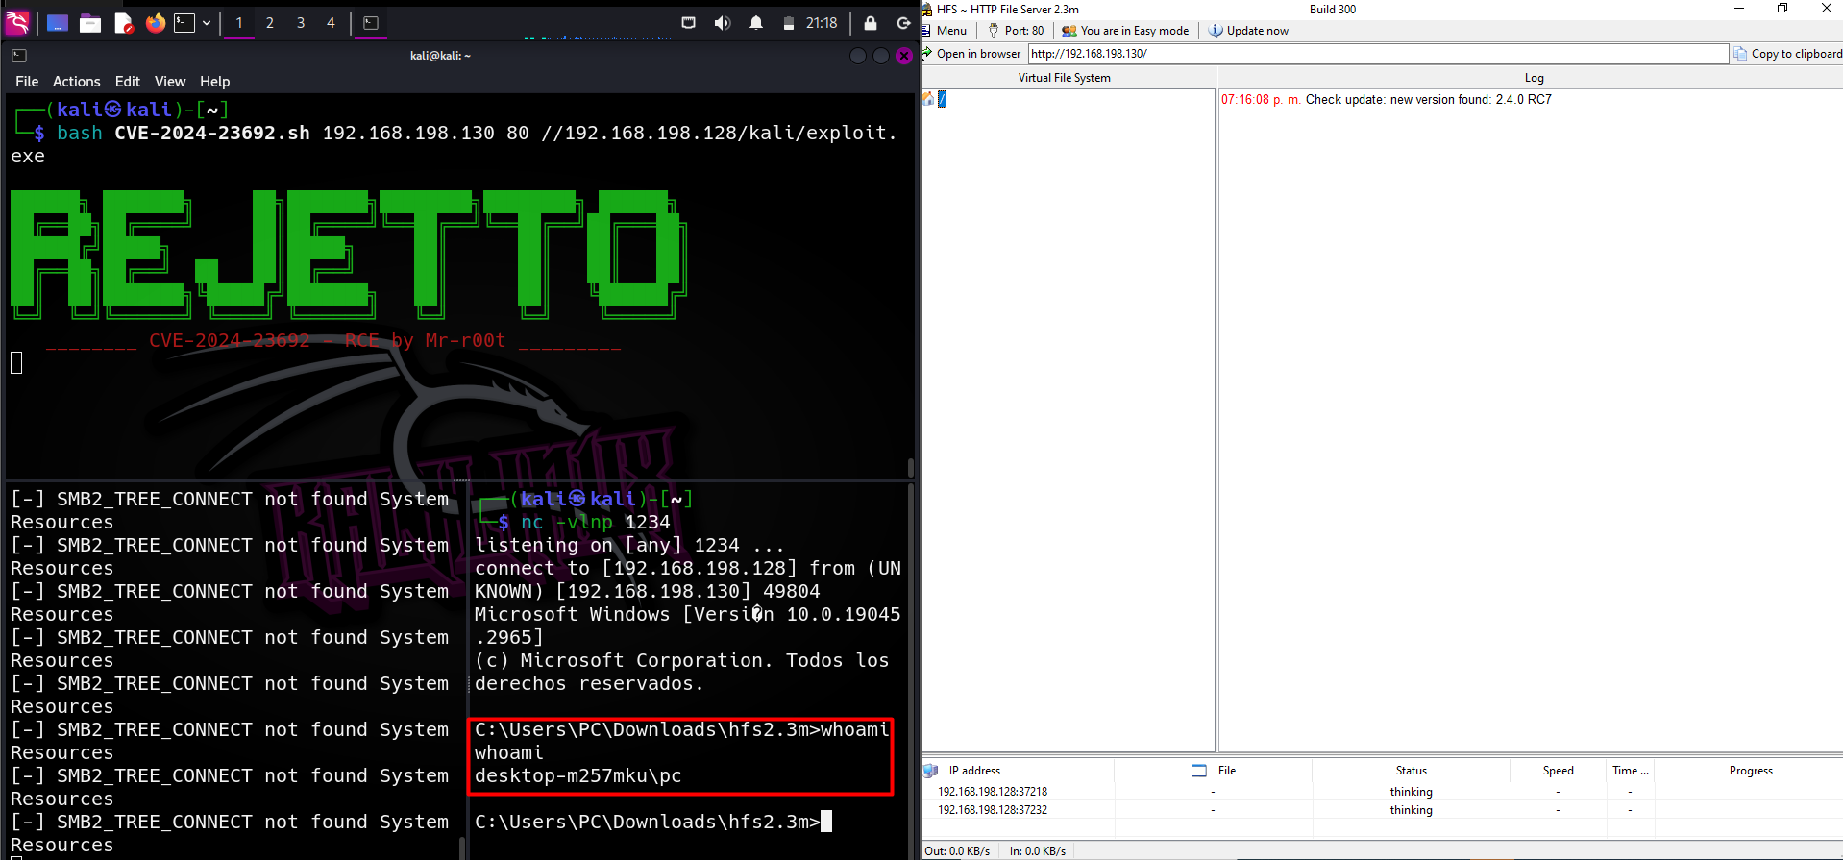Click the Log panel header

pos(1534,78)
